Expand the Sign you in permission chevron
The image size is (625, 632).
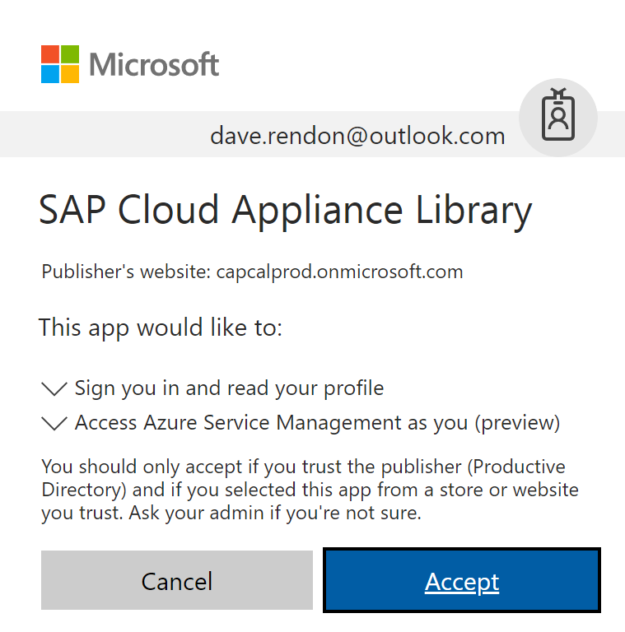tap(54, 389)
